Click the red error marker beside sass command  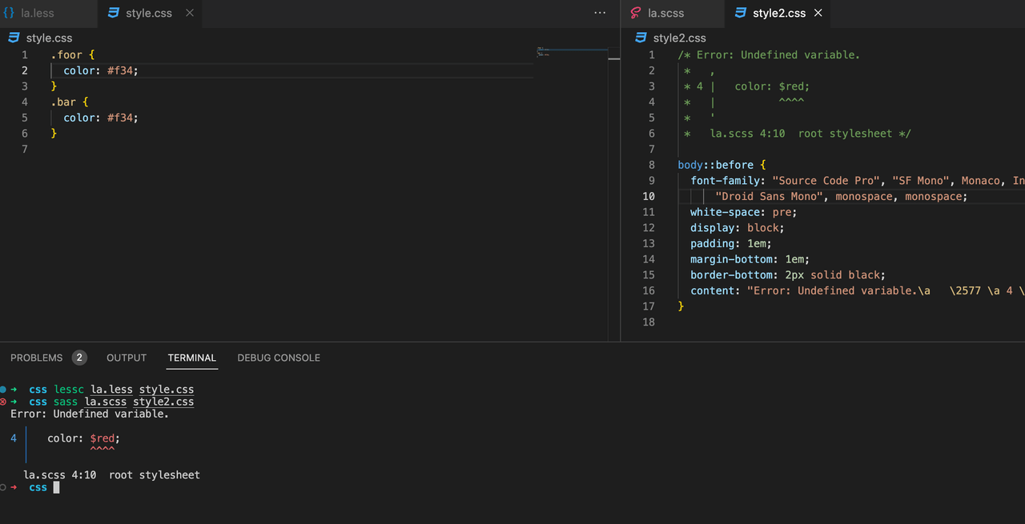[x=3, y=402]
